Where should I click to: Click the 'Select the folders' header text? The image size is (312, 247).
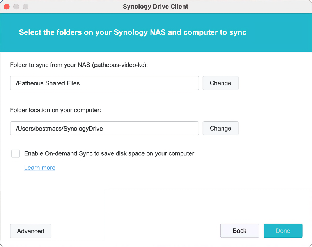point(133,32)
